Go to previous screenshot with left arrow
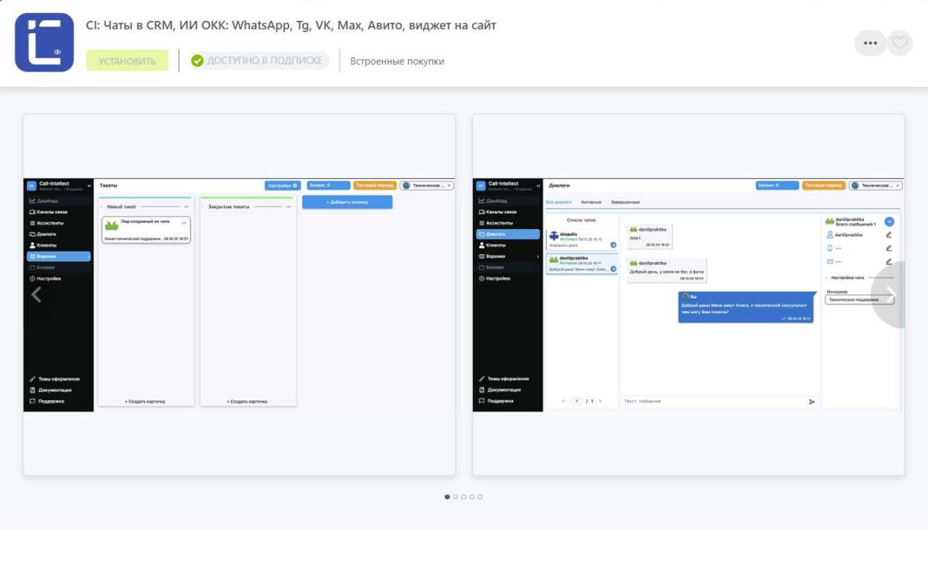Screen dimensions: 928x571 [36, 294]
